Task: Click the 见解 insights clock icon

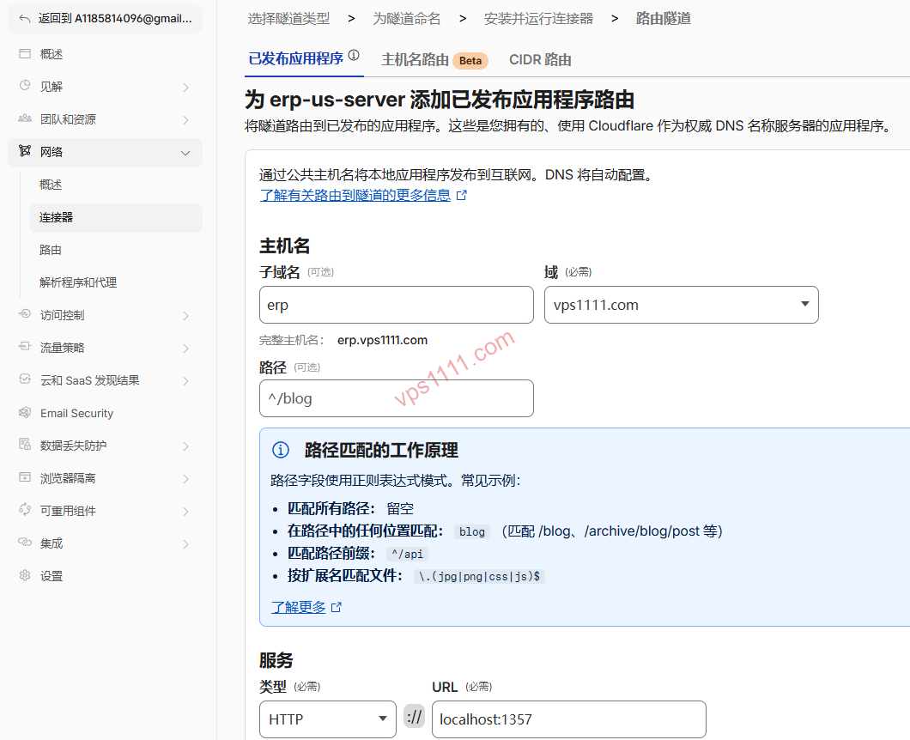Action: 25,86
